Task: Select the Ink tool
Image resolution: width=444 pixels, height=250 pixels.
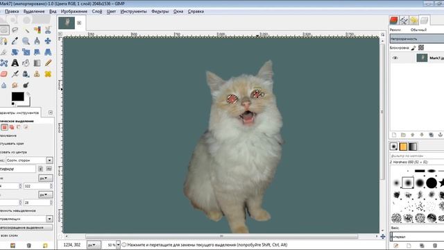Action: click(26, 74)
